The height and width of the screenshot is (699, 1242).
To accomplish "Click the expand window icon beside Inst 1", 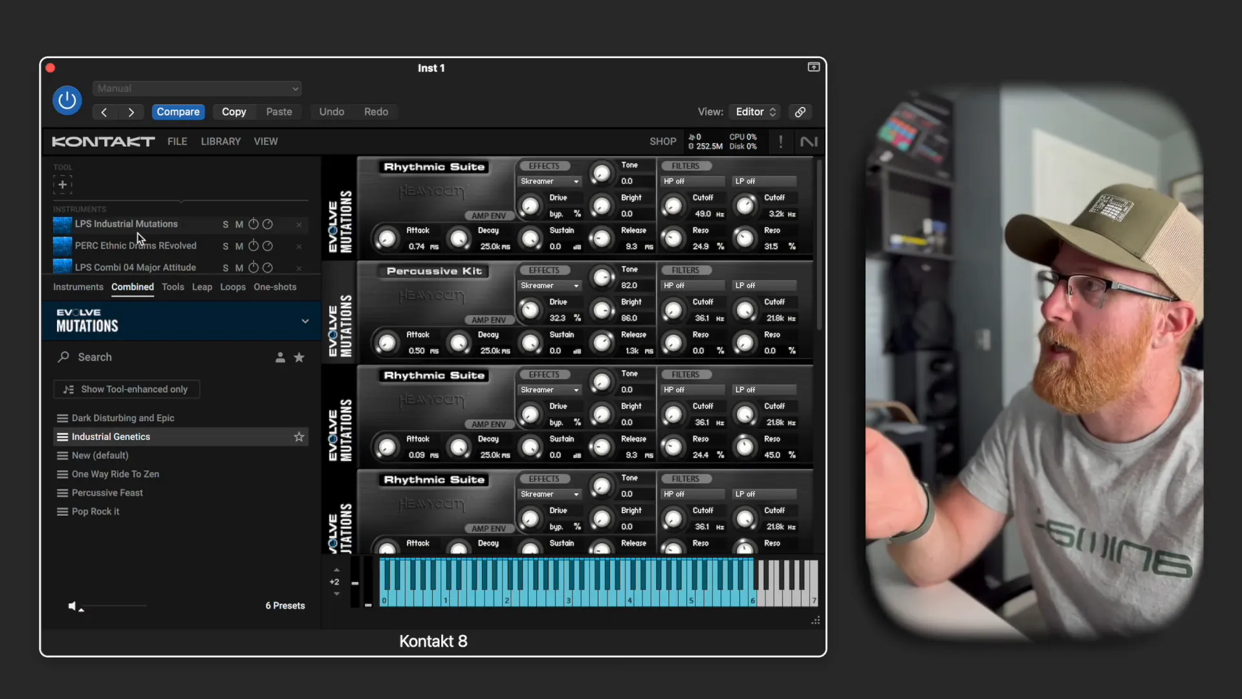I will [814, 67].
